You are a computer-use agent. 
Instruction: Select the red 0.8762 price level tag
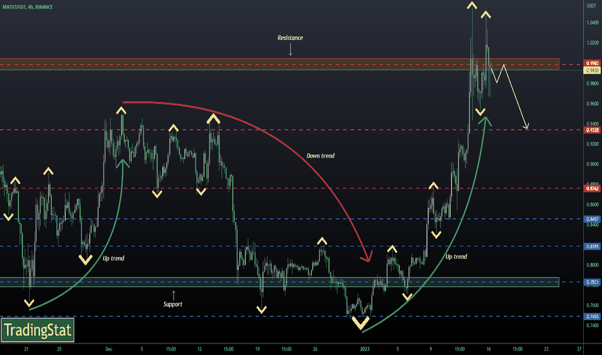592,188
